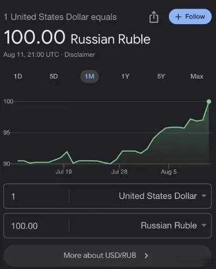
Task: Open More about USD/RUB
Action: (x=107, y=256)
